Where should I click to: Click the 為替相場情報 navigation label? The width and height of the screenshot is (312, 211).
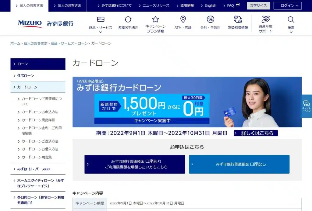click(238, 28)
